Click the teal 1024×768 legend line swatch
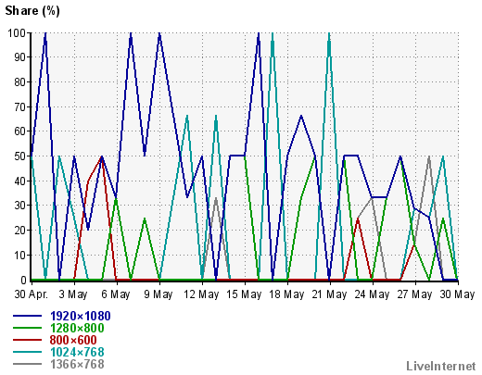 [x=27, y=352]
